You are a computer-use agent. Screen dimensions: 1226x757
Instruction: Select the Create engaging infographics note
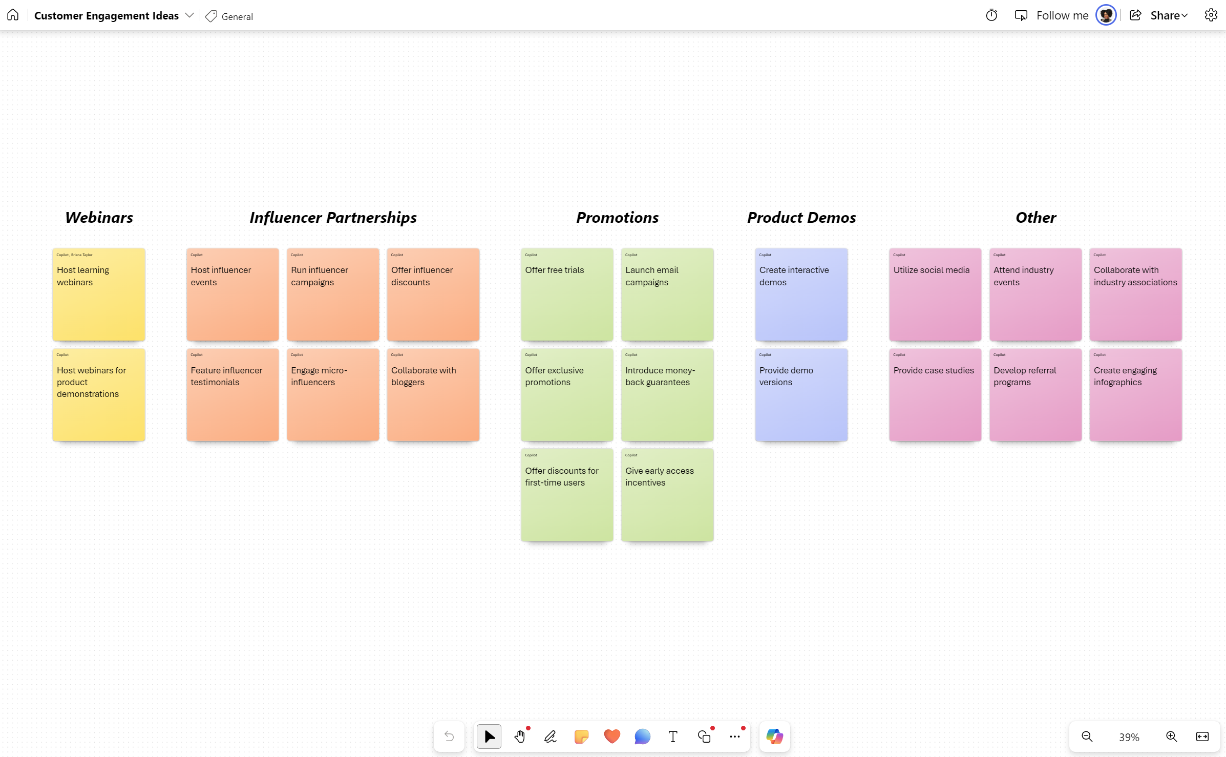pyautogui.click(x=1136, y=395)
